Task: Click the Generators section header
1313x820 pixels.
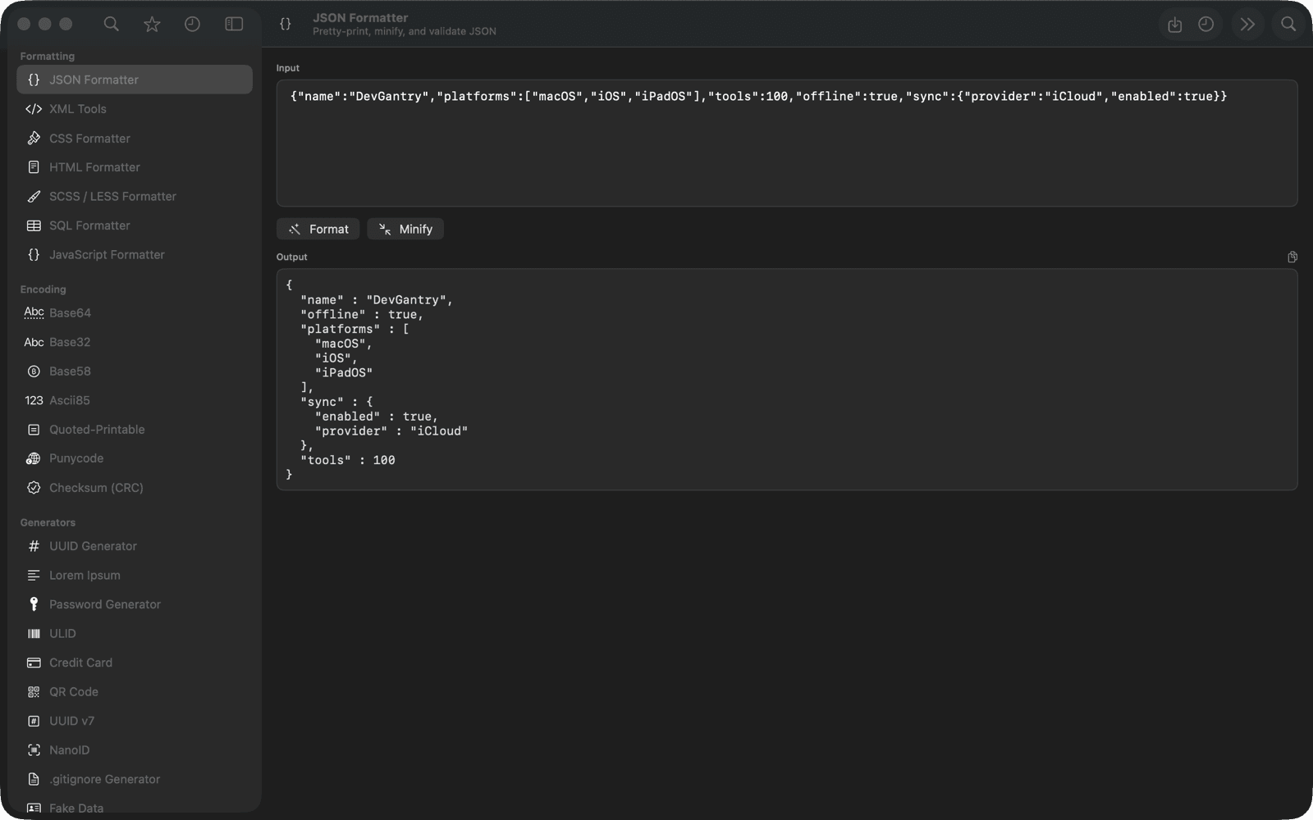Action: [x=48, y=522]
